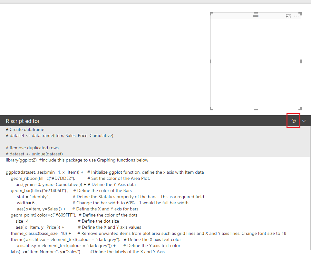The height and width of the screenshot is (259, 311).
Task: Select the visual's bottom-left corner handle
Action: 211,109
